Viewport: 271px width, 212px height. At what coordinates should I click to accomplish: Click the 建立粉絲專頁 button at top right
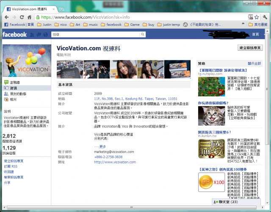[250, 48]
